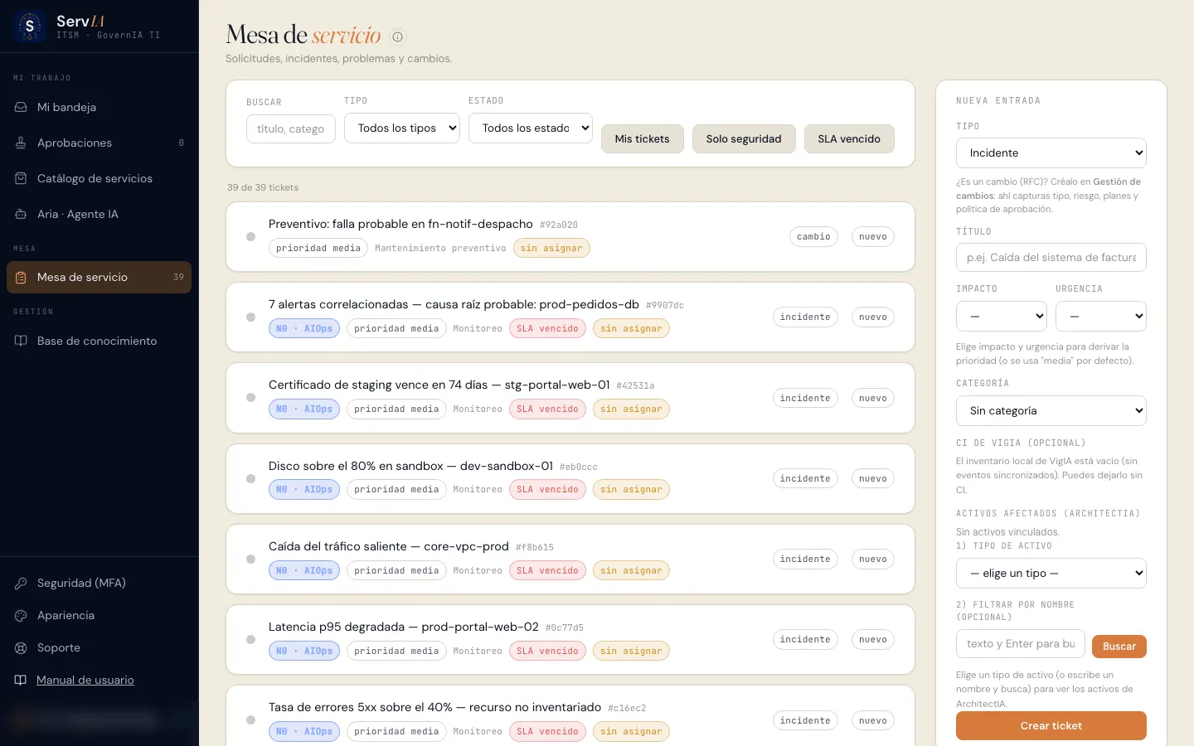
Task: Click the Aria Agente IA robot icon
Action: (21, 214)
